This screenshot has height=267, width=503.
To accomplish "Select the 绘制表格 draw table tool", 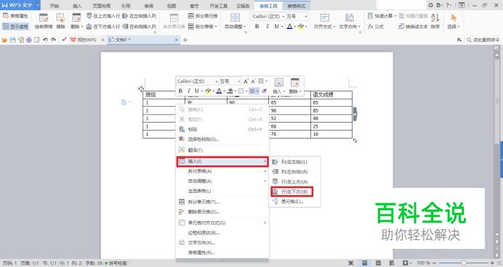I will (44, 21).
